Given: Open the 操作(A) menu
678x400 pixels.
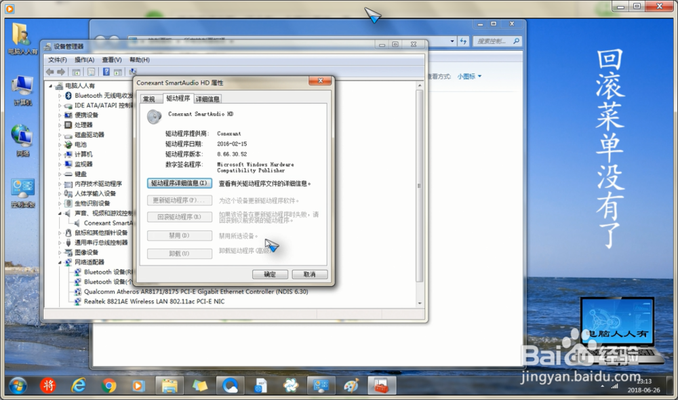Looking at the screenshot, I should point(84,60).
